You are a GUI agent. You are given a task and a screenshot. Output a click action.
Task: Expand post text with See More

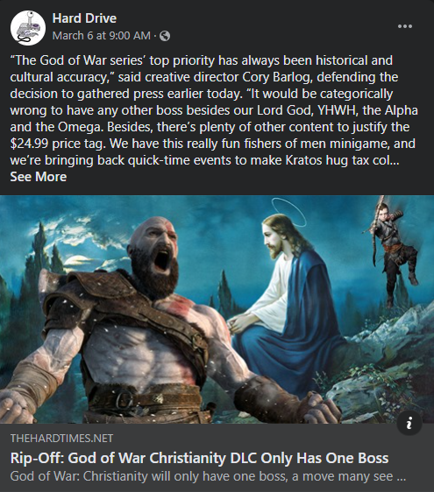click(39, 177)
